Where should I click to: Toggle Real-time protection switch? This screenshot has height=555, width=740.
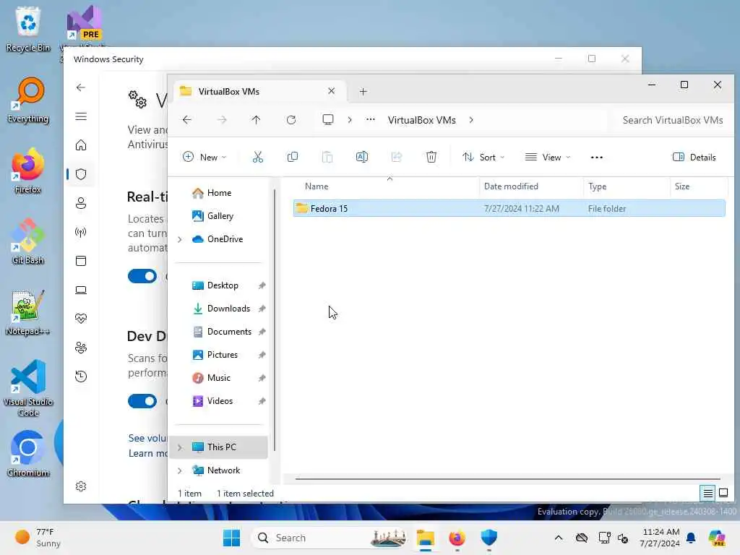pos(142,276)
